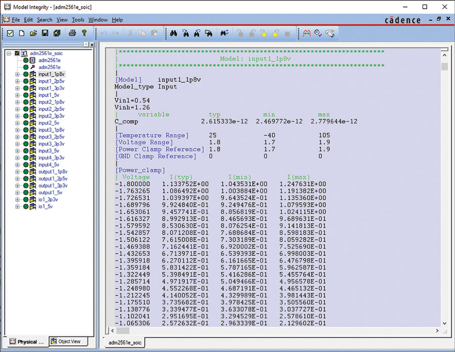
Task: Click the check-mark parse icon in toolbar
Action: pos(10,33)
